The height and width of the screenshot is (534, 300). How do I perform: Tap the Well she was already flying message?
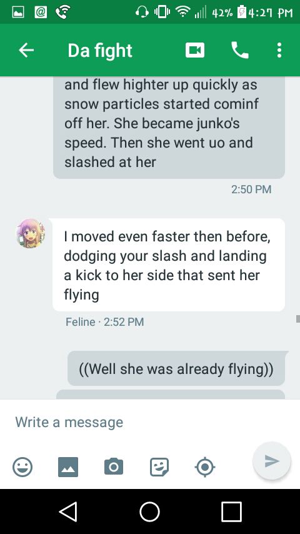(x=176, y=368)
